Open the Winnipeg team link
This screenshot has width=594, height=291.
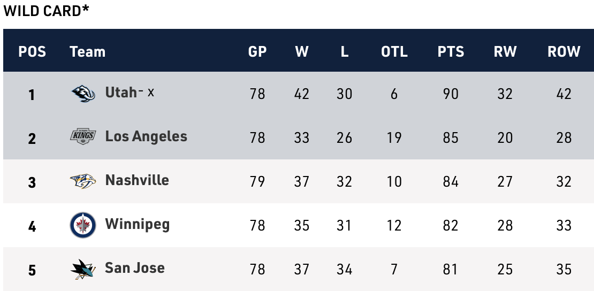(137, 224)
